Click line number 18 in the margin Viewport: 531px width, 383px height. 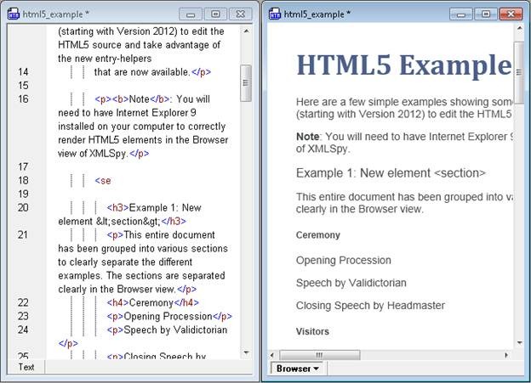tap(23, 181)
